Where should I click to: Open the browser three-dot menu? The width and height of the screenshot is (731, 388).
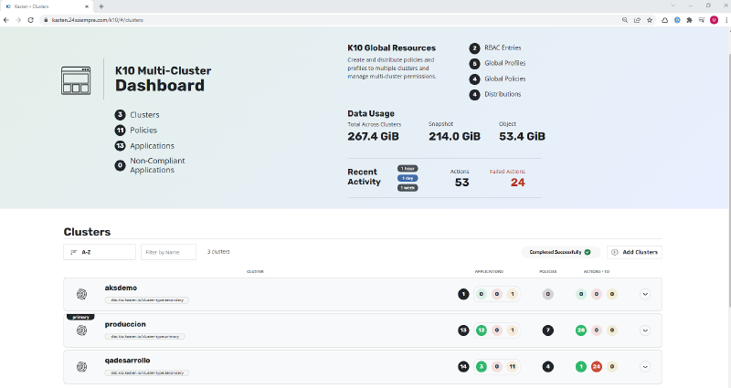click(726, 20)
